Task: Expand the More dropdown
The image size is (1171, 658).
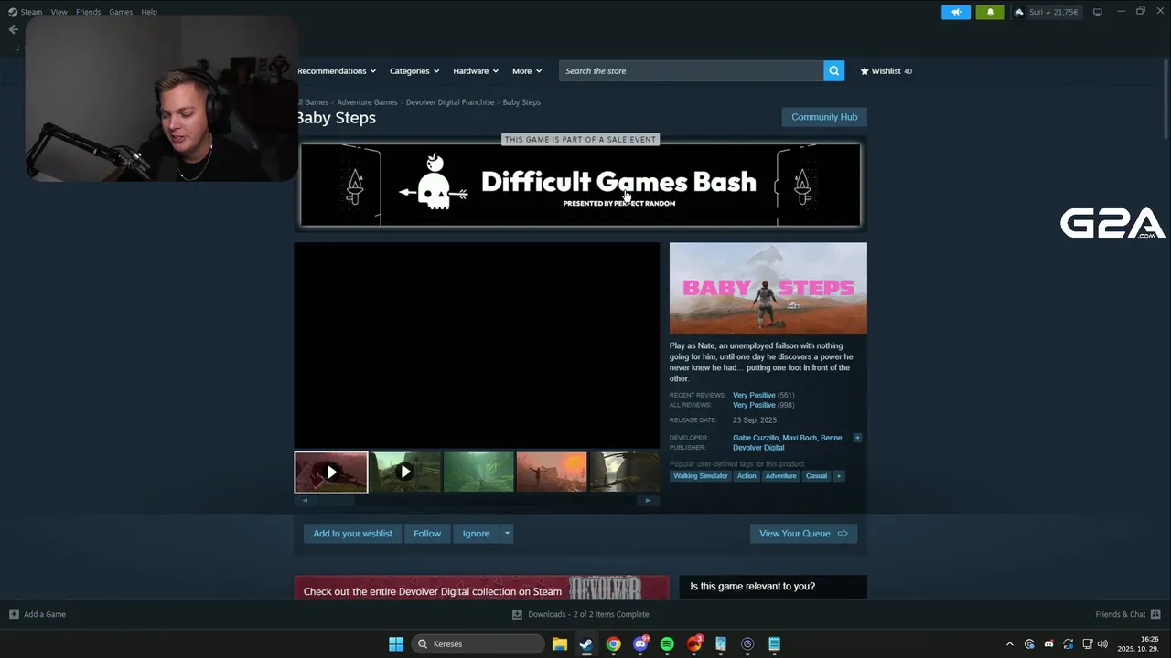Action: [x=527, y=70]
